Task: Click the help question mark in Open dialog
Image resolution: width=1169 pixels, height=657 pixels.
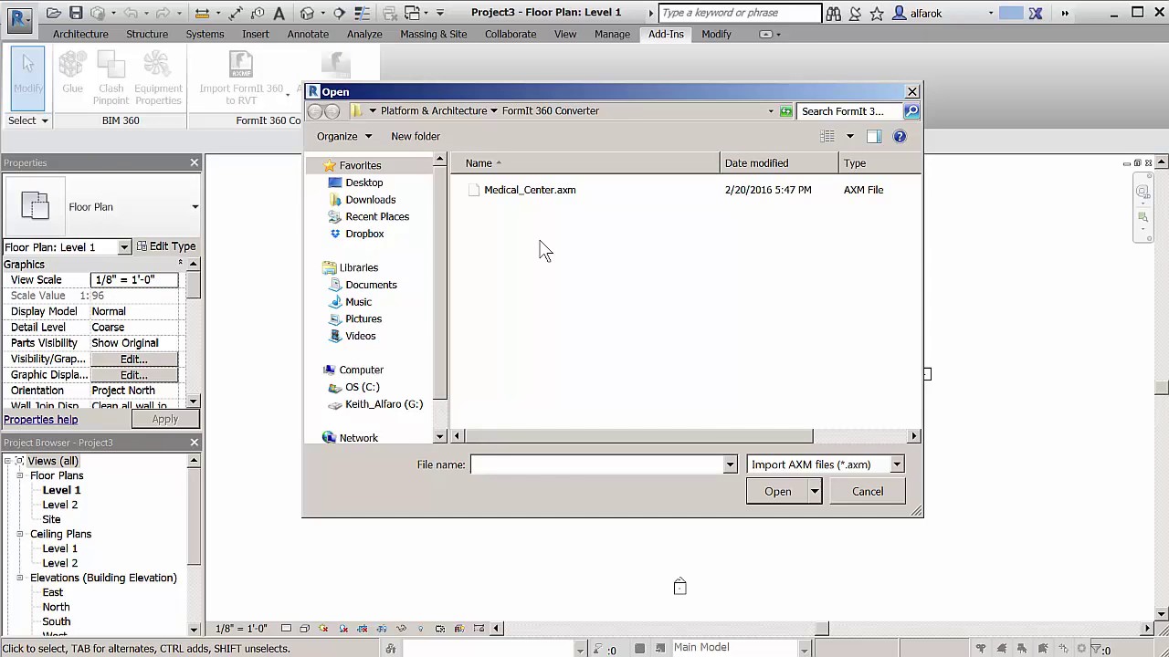Action: click(x=900, y=136)
